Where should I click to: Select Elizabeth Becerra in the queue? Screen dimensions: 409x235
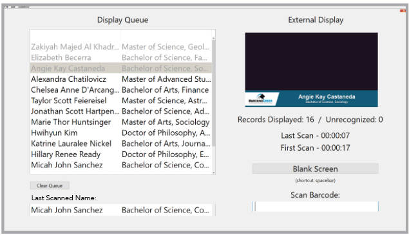[x=121, y=57]
